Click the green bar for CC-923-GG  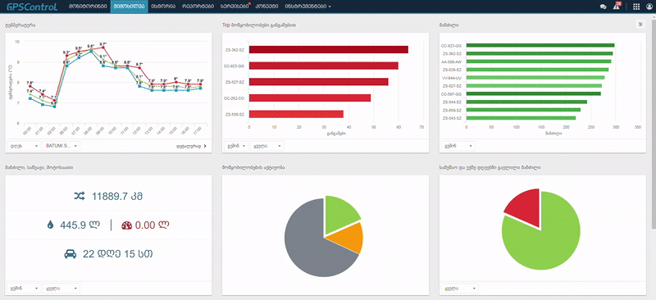[540, 45]
